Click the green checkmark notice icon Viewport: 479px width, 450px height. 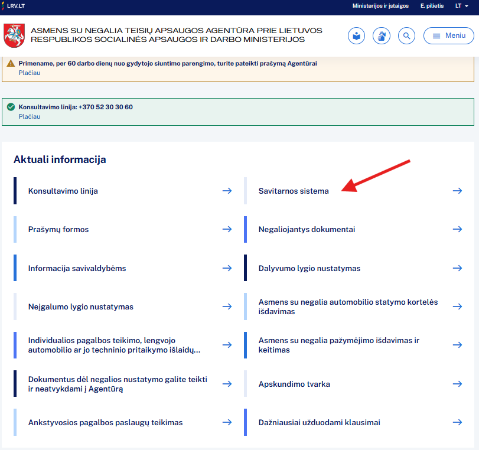(11, 107)
